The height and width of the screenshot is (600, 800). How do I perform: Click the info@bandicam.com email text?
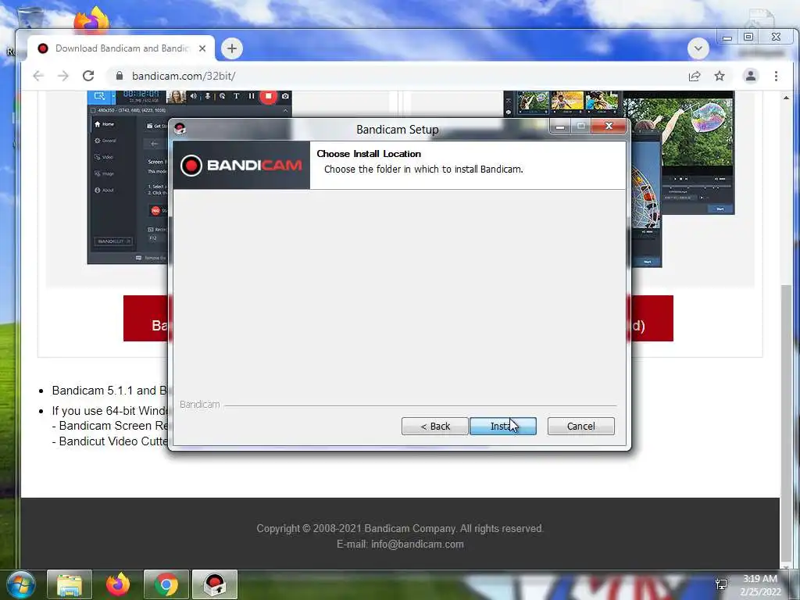(x=417, y=545)
